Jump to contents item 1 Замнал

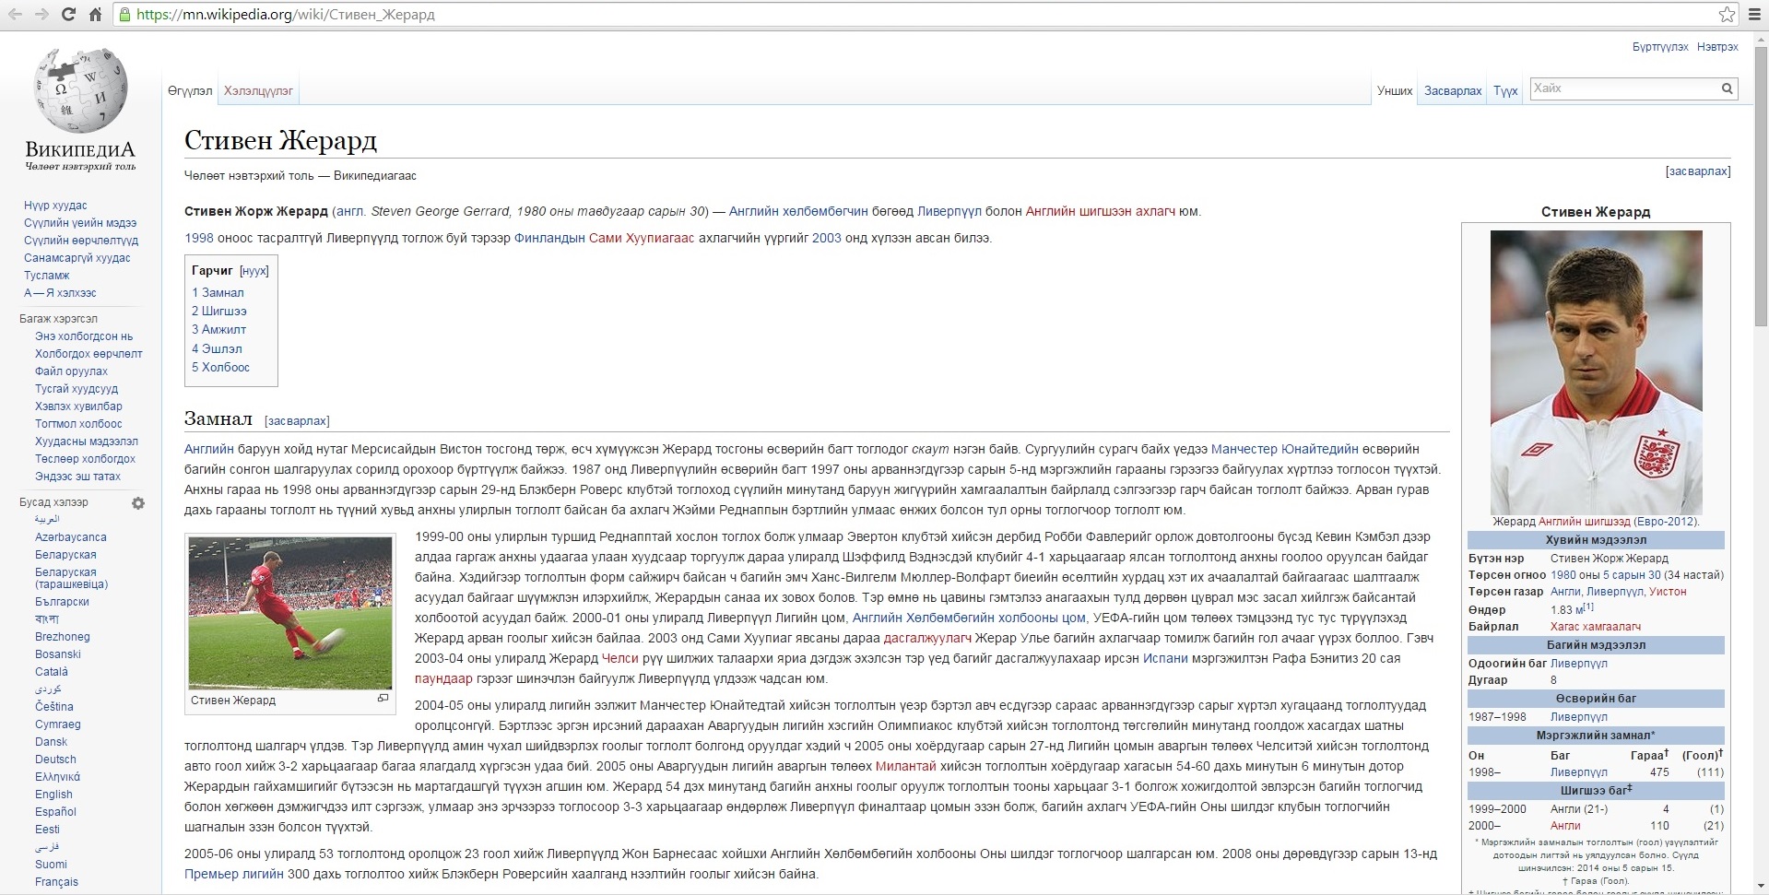click(218, 292)
